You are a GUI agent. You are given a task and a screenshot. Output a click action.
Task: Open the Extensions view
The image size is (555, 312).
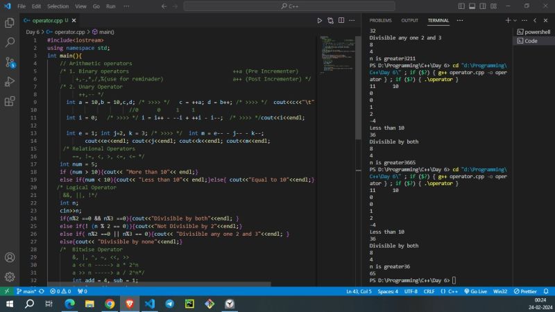click(10, 102)
